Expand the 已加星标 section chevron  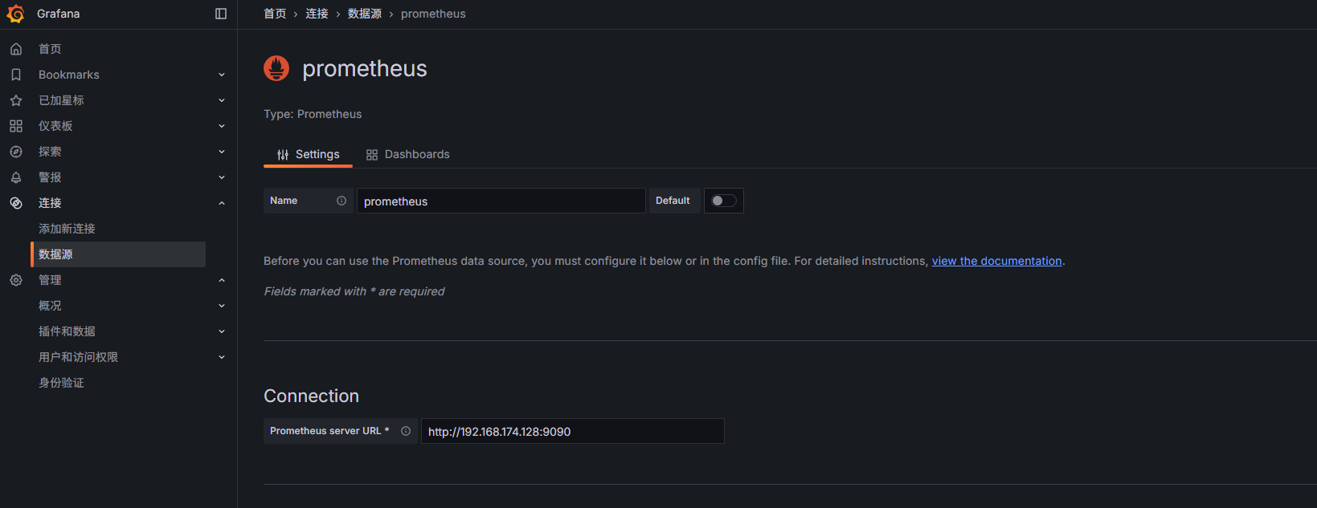click(x=222, y=100)
